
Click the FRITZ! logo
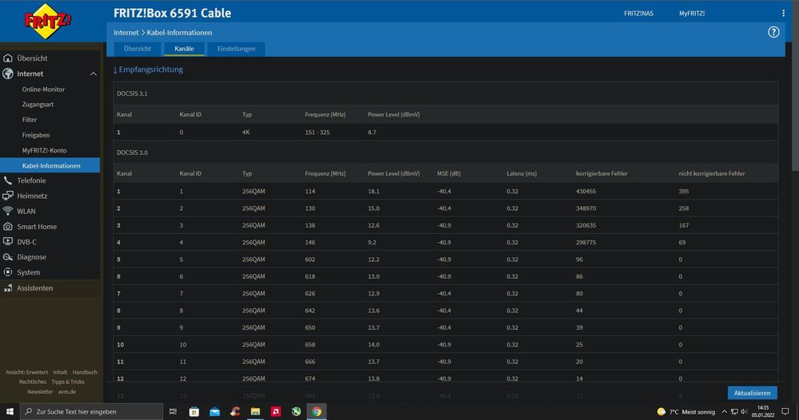pos(47,21)
